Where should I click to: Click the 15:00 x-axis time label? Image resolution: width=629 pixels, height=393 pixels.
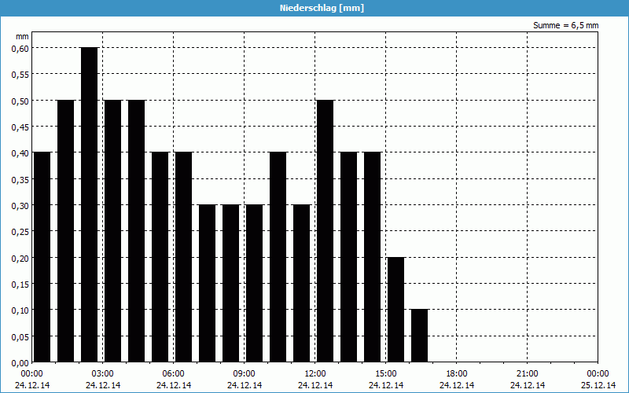tap(386, 373)
